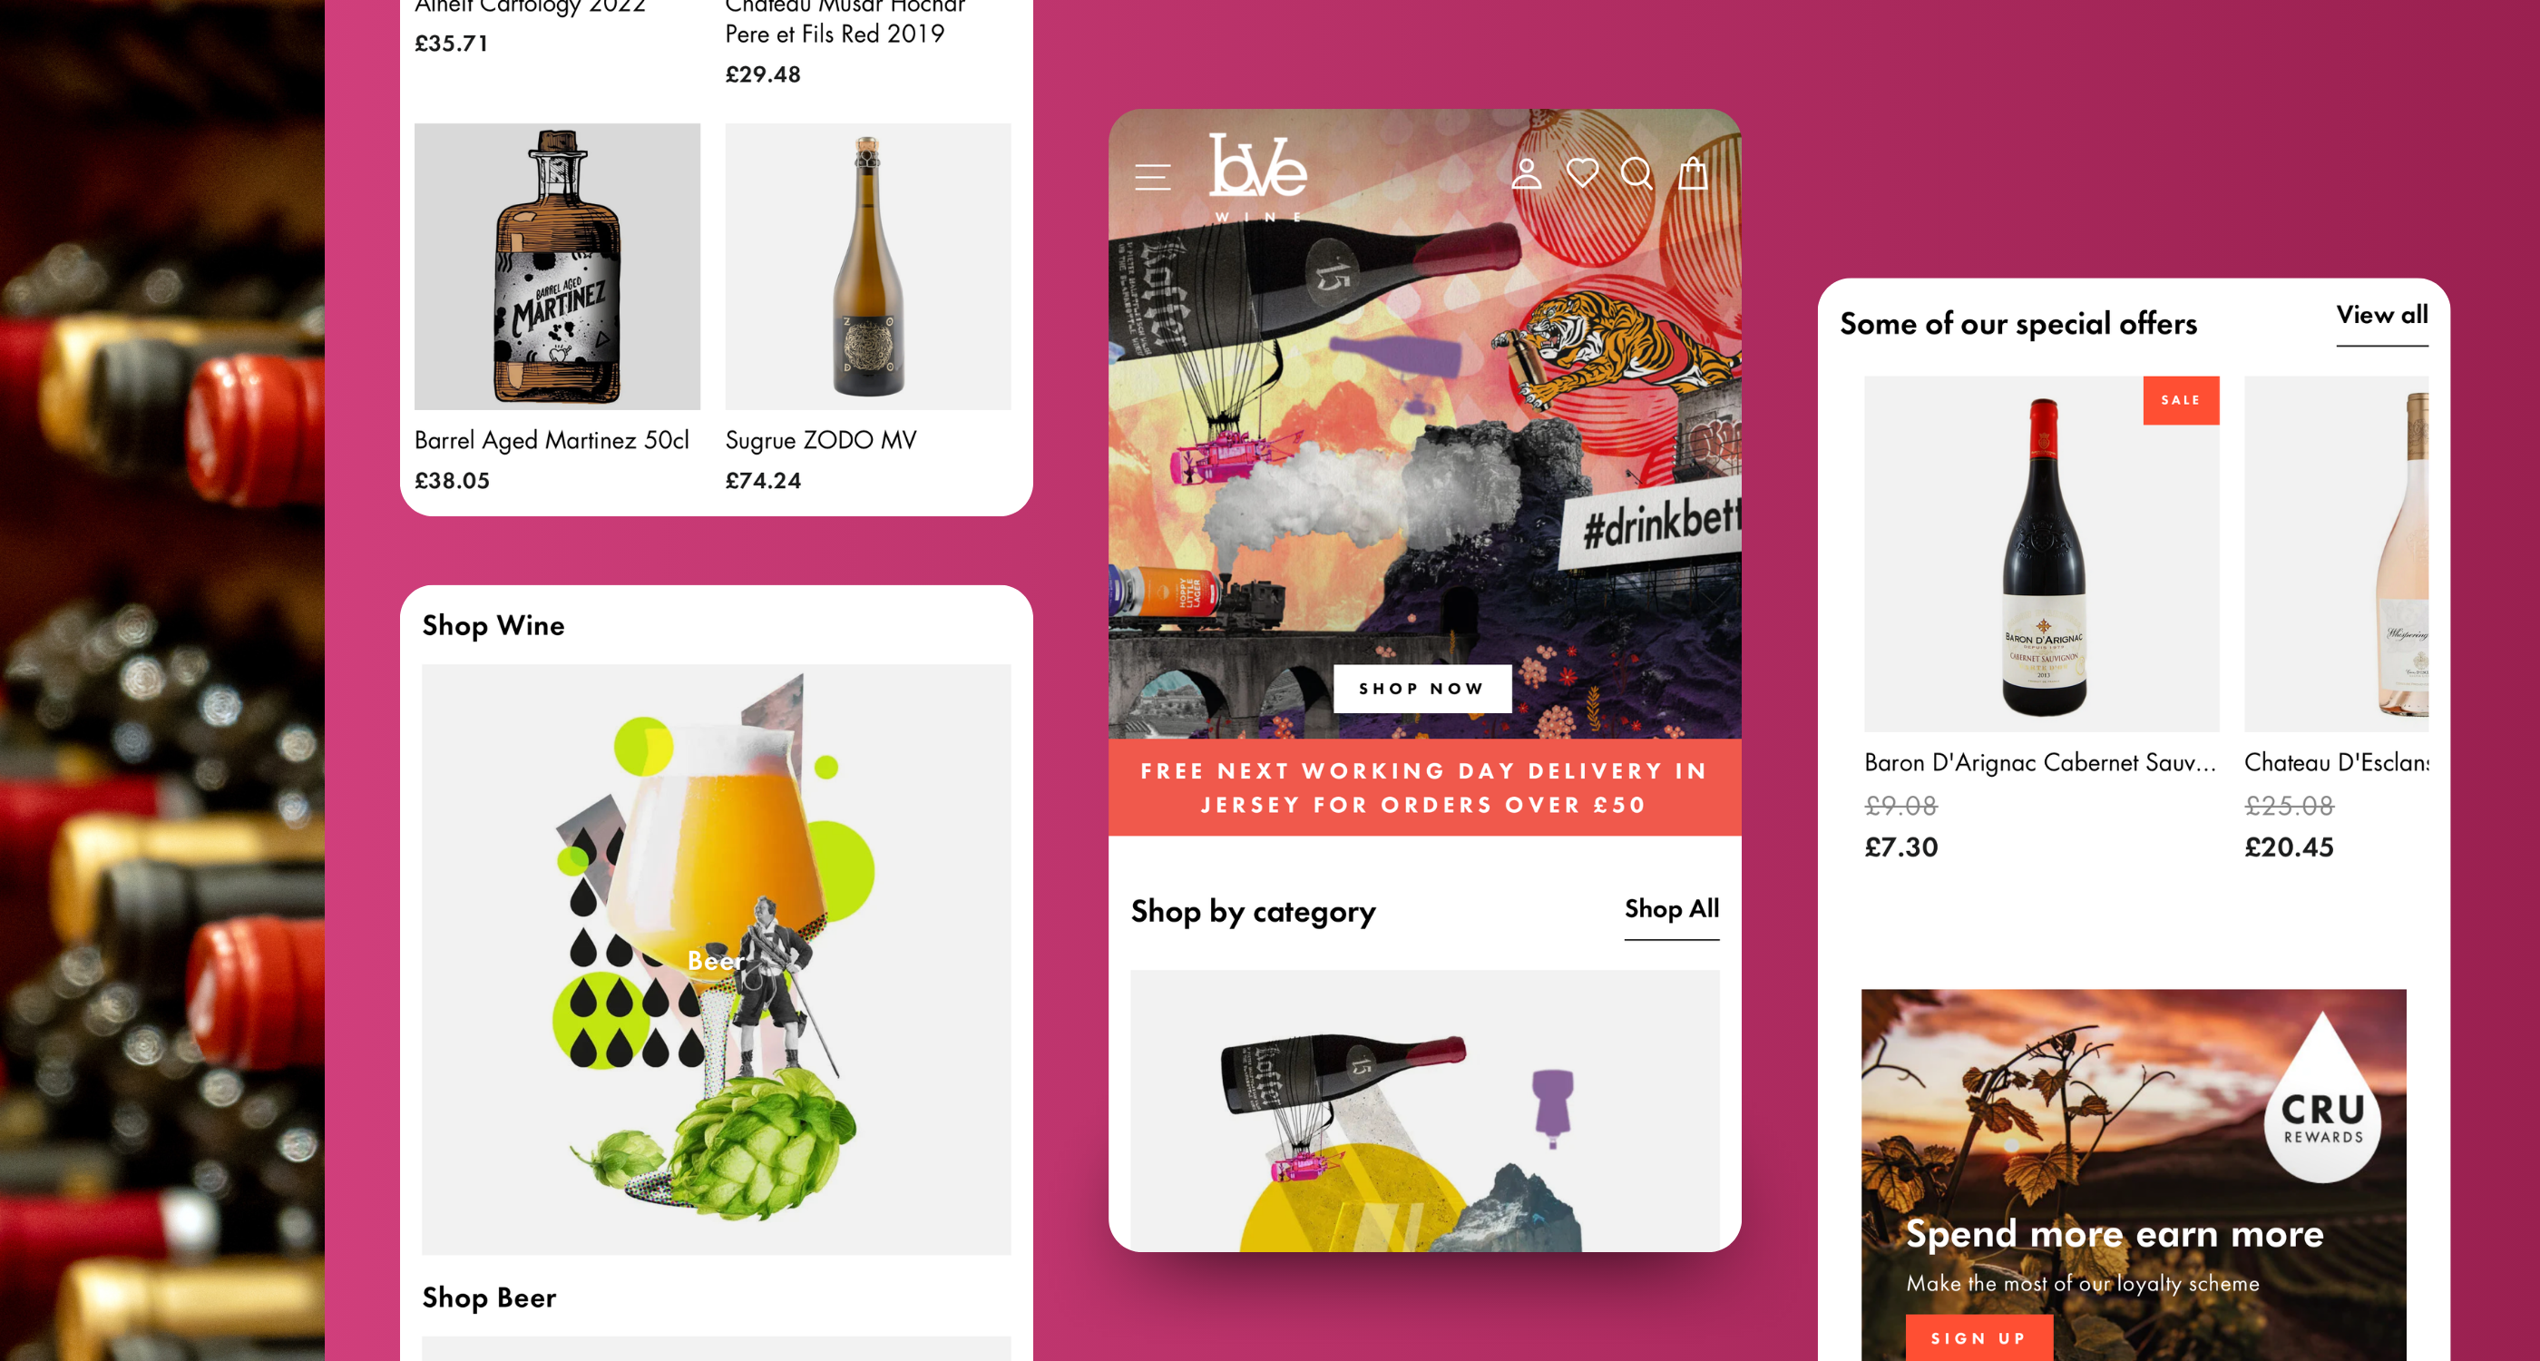Open the shopping bag icon
The width and height of the screenshot is (2540, 1361).
[1693, 173]
